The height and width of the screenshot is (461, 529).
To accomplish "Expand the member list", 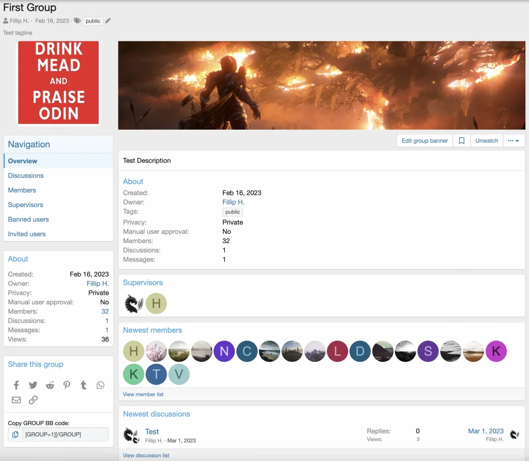I will (x=143, y=394).
